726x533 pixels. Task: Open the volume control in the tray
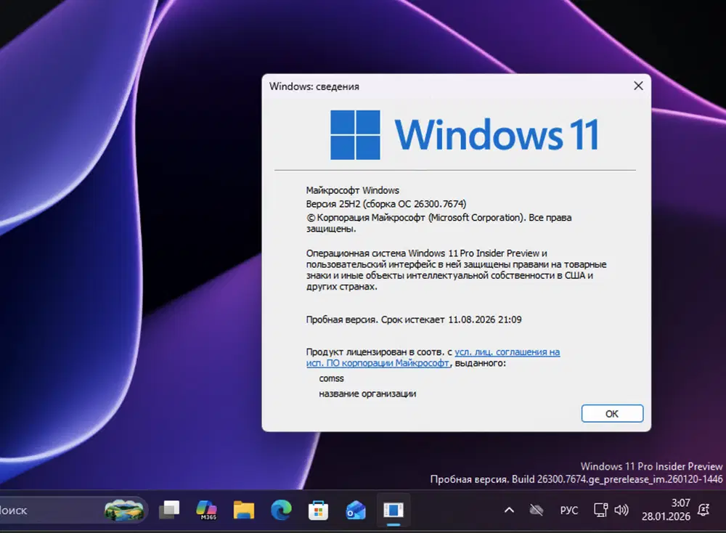click(x=621, y=510)
